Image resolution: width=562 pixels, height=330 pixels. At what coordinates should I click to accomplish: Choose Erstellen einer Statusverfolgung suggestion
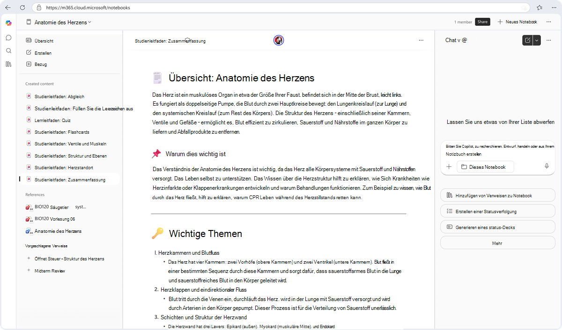coord(498,211)
